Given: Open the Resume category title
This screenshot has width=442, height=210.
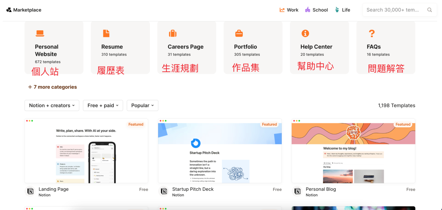Looking at the screenshot, I should [112, 47].
